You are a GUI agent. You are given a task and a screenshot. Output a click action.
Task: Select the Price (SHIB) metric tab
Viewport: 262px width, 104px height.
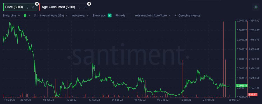[x=14, y=7]
